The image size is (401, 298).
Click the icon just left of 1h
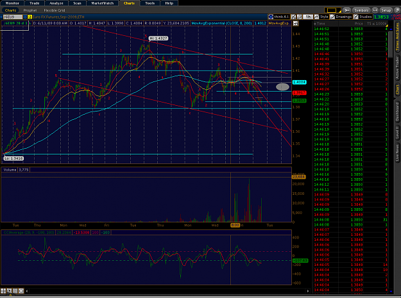300,17
